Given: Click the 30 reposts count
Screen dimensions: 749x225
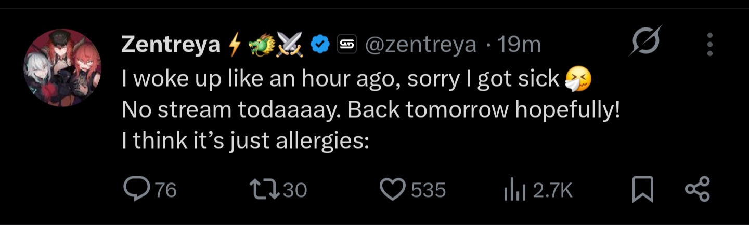Looking at the screenshot, I should click(x=295, y=191).
